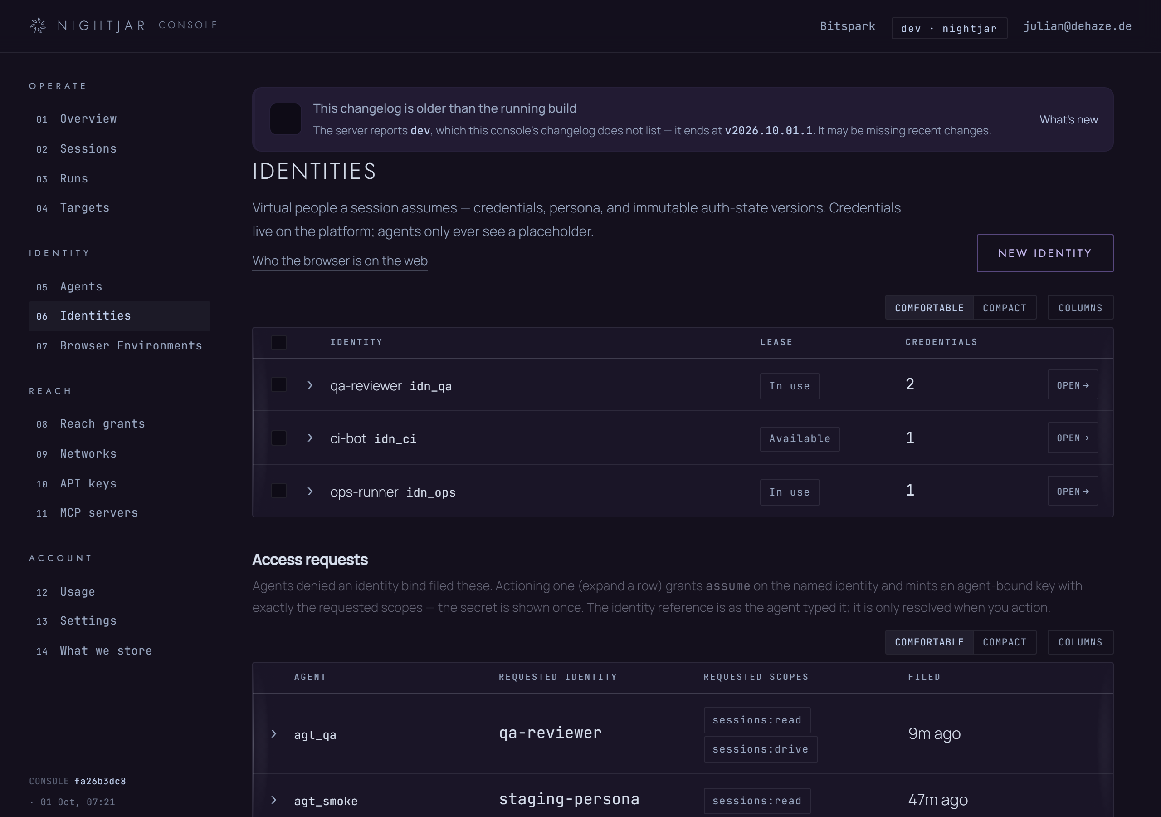Viewport: 1161px width, 817px height.
Task: Expand the agt_qa access request
Action: point(273,734)
